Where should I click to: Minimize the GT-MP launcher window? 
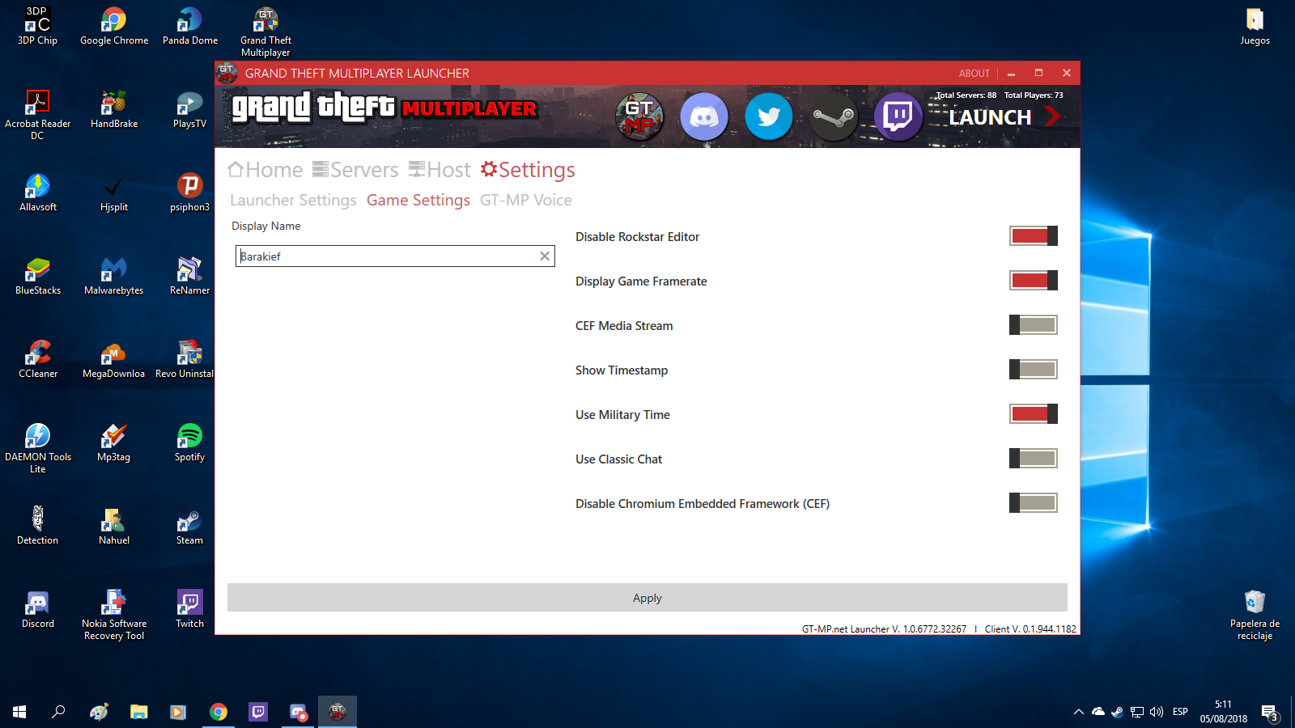tap(1011, 73)
